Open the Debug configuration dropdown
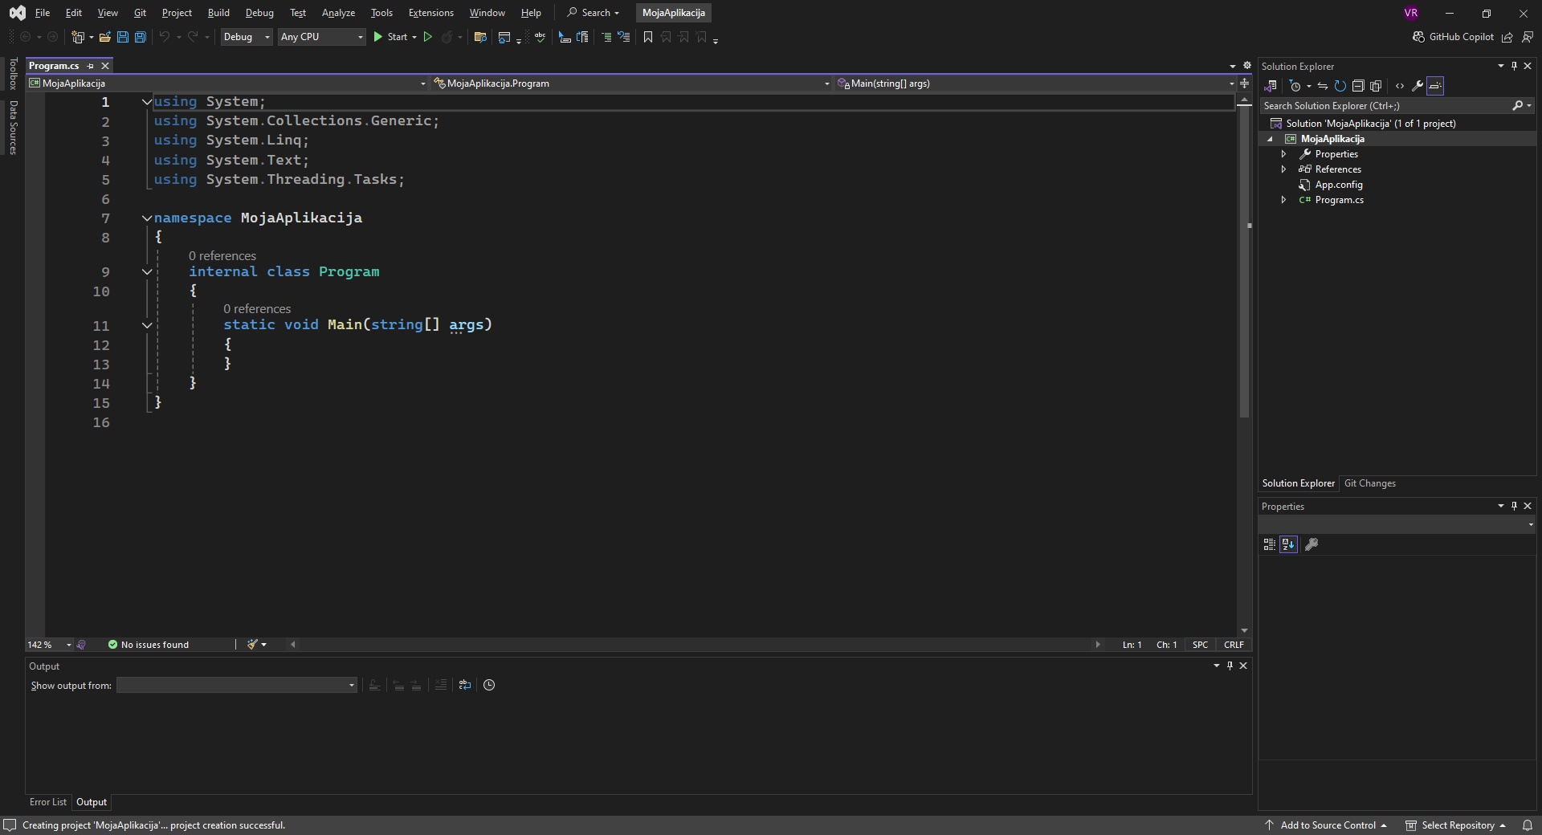This screenshot has width=1542, height=835. point(247,37)
